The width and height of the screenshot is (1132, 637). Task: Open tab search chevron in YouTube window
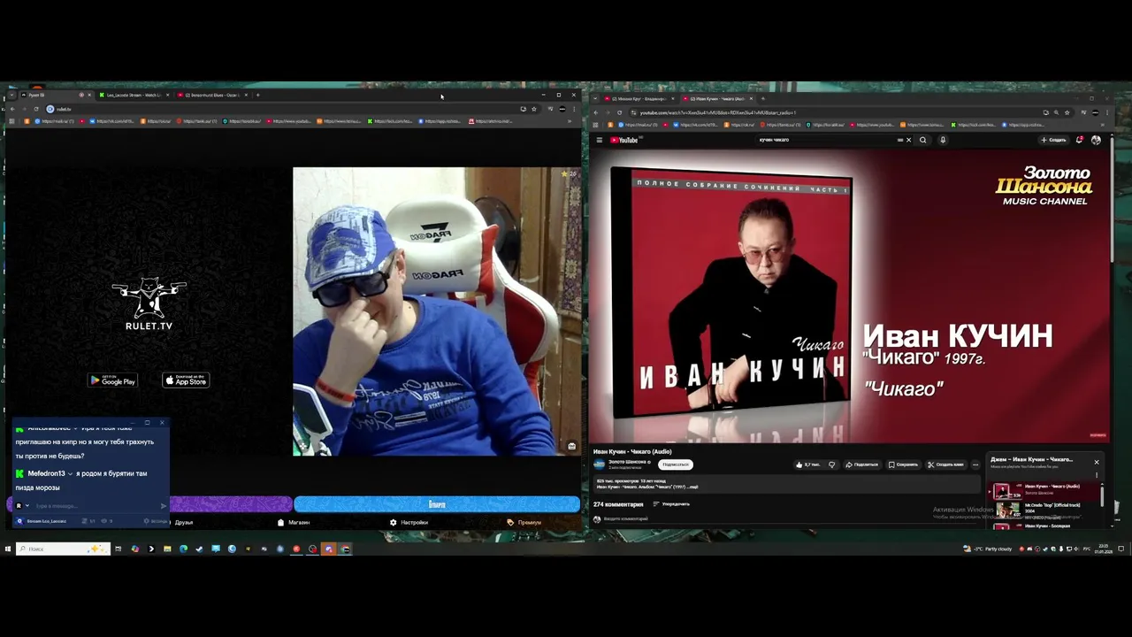pos(594,98)
